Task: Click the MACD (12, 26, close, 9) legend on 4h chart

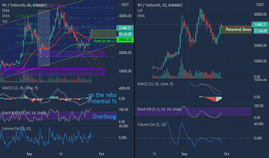Action: point(20,88)
